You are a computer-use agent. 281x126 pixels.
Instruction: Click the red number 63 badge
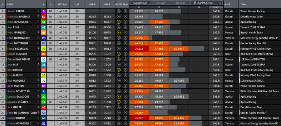44,17
